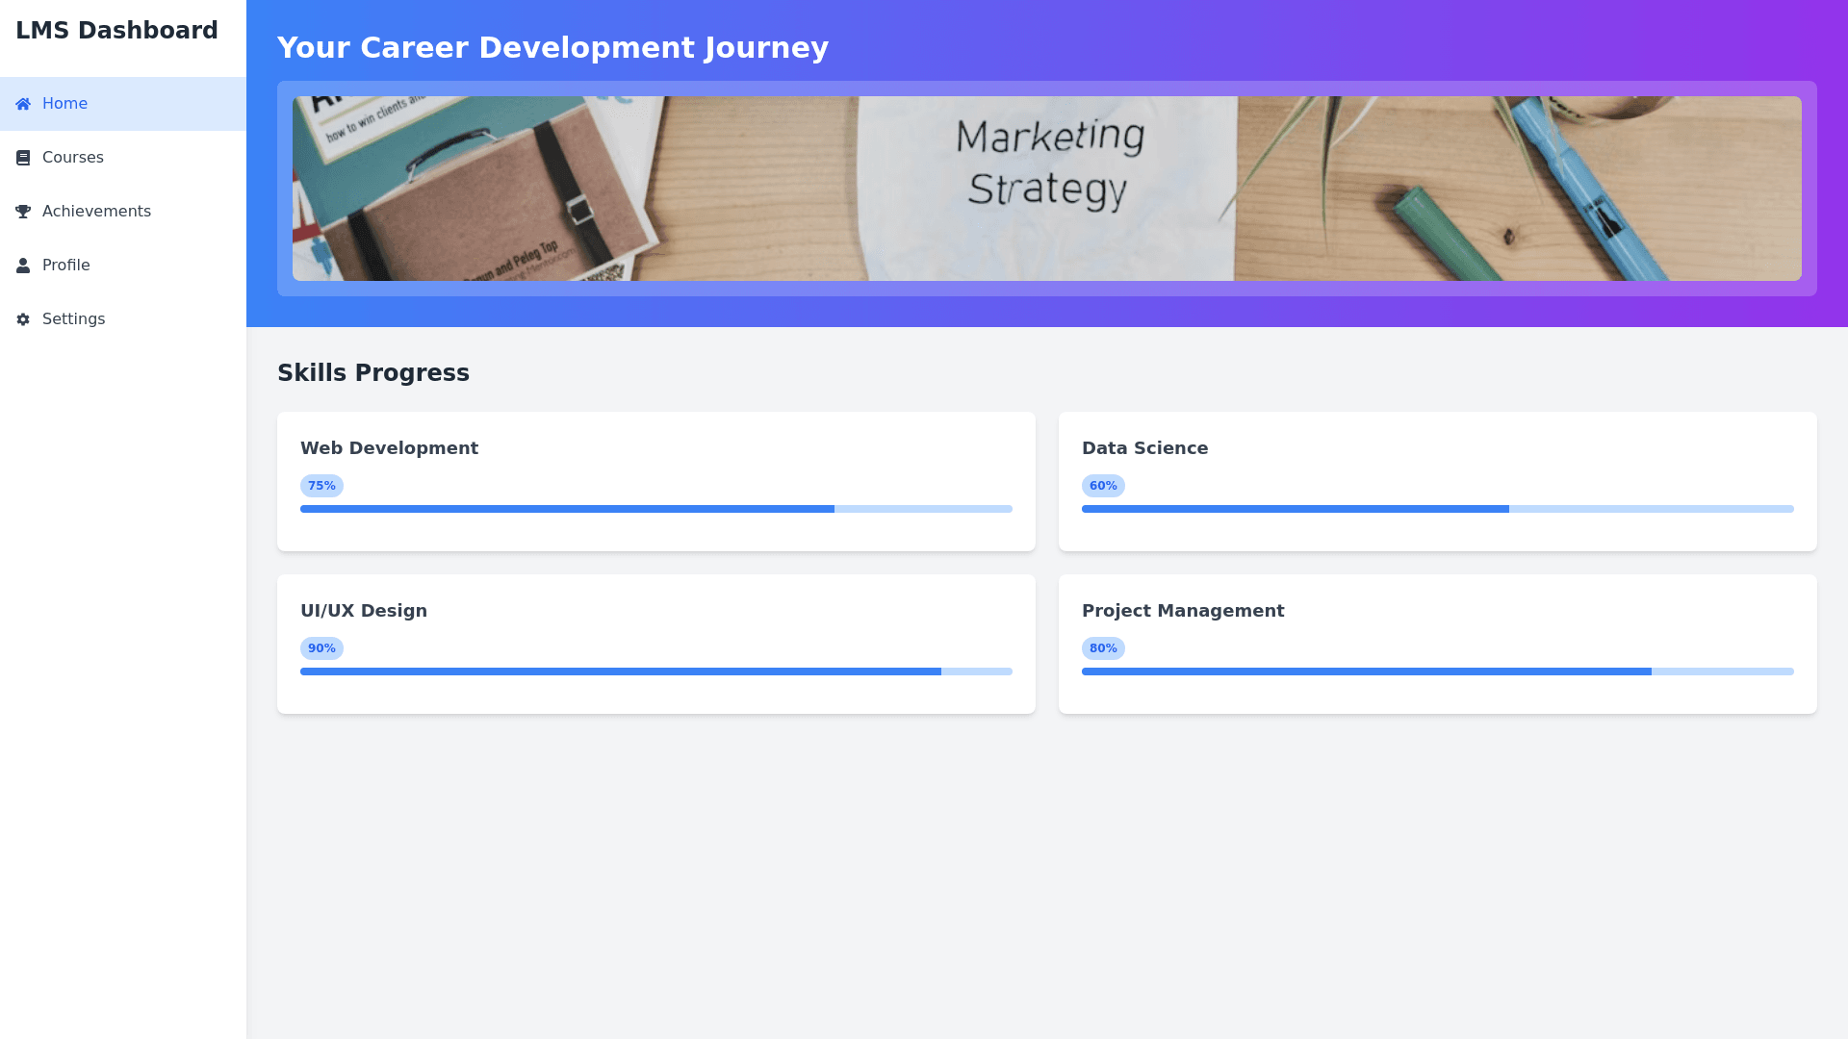Click the Project Management card heading
The width and height of the screenshot is (1848, 1039).
1182,611
